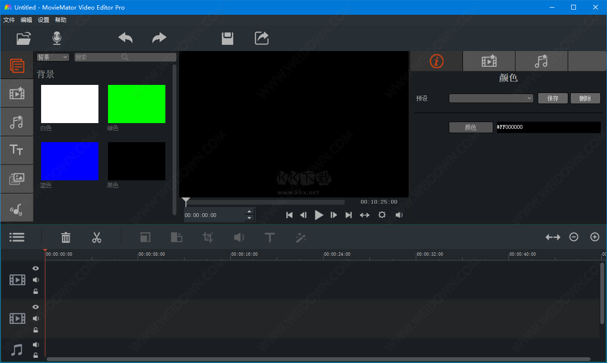This screenshot has width=607, height=363.
Task: Open the text titles panel in left sidebar
Action: coord(17,150)
